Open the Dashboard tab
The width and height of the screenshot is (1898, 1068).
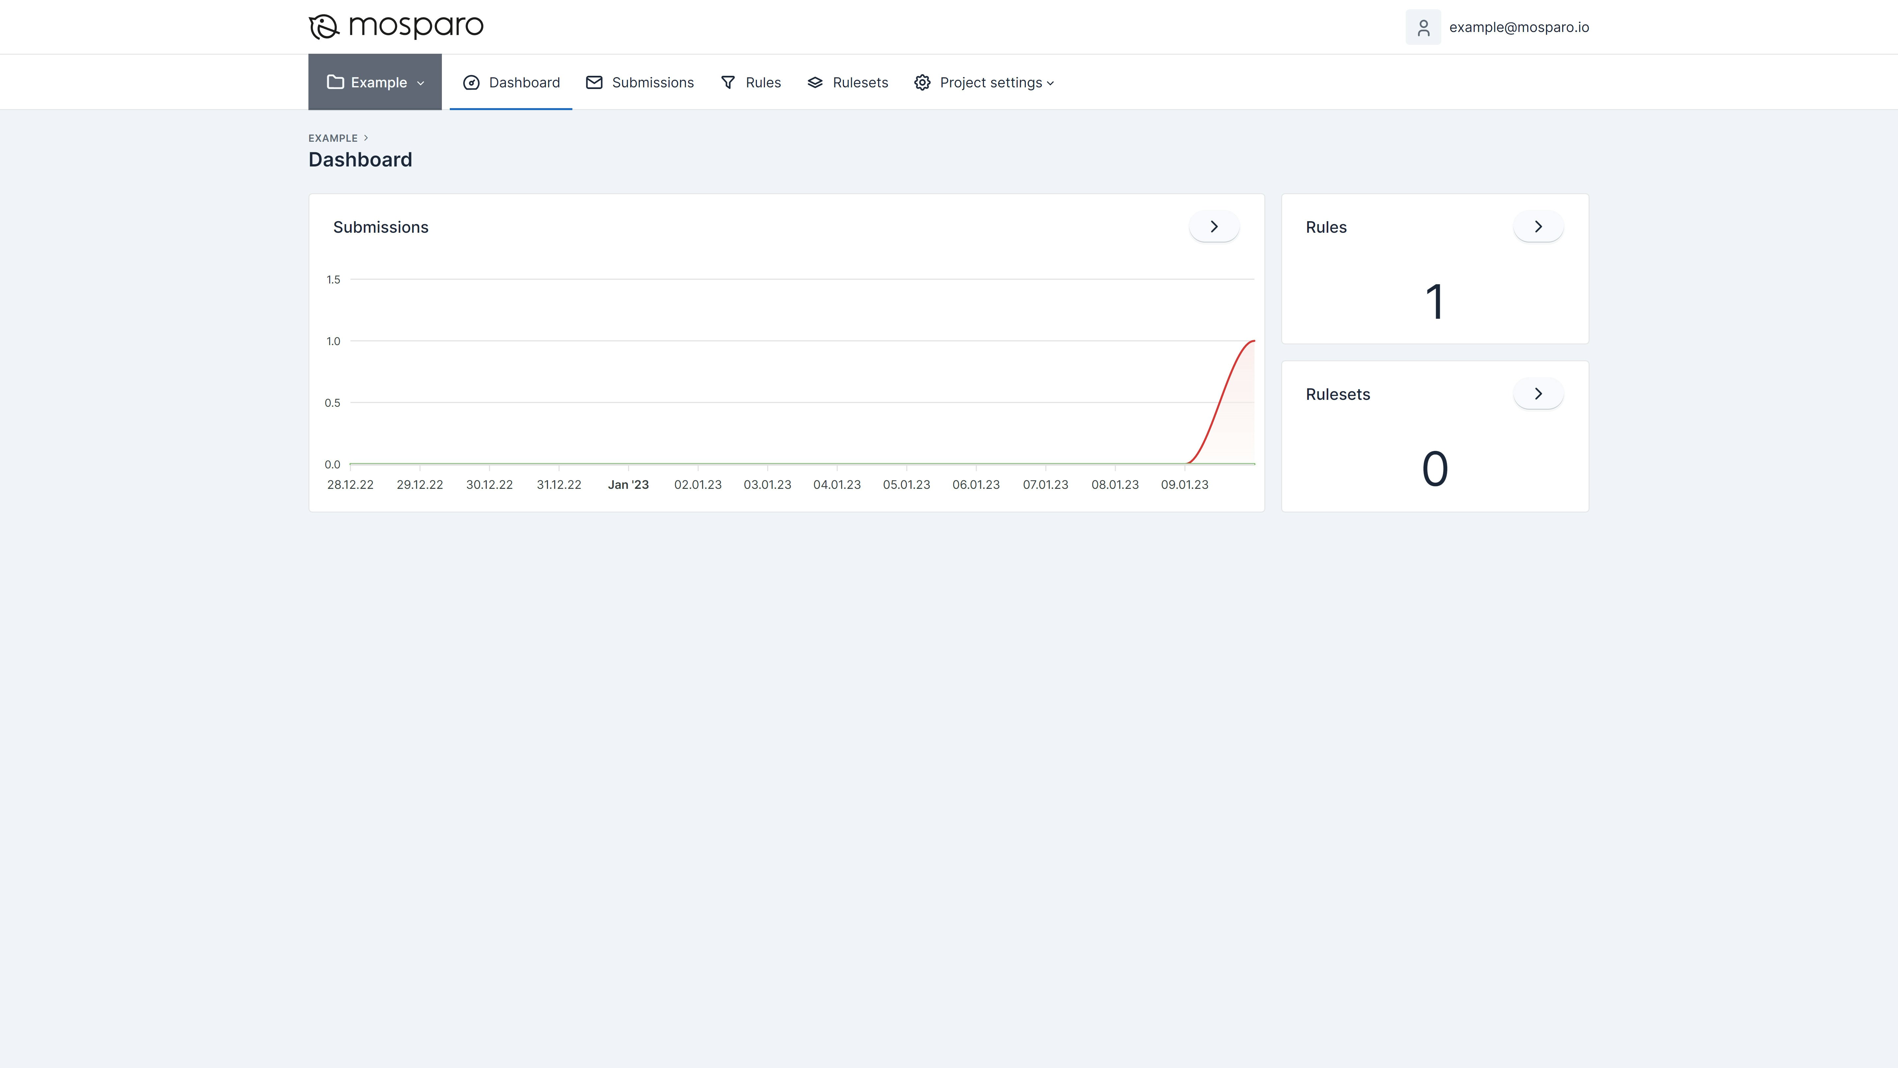coord(511,82)
